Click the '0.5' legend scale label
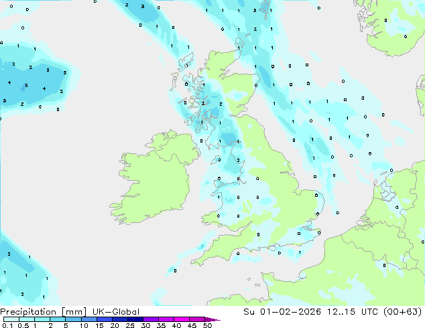This screenshot has height=328, width=425. (x=23, y=325)
